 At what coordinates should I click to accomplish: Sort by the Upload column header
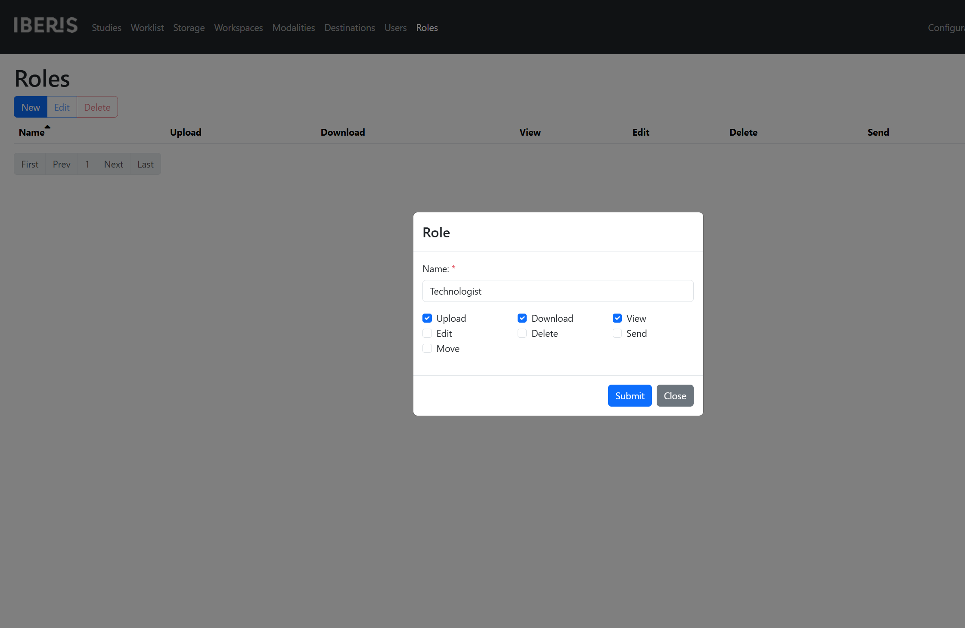(186, 132)
